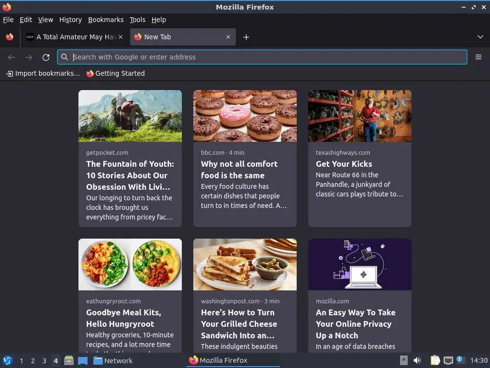Open Firefox View pinned icon

[x=10, y=37]
